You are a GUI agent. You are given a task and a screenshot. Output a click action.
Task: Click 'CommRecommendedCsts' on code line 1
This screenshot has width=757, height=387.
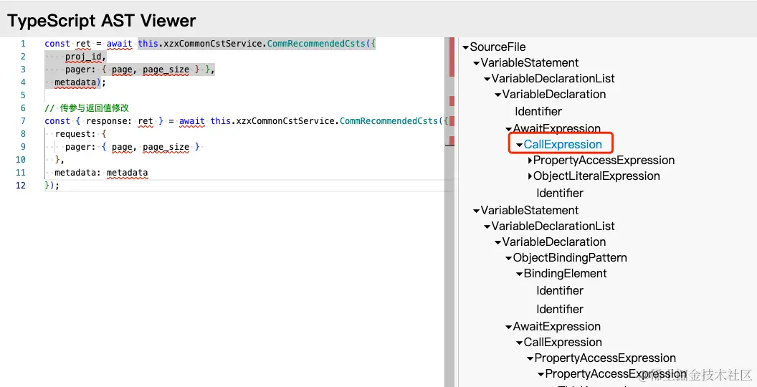click(316, 44)
